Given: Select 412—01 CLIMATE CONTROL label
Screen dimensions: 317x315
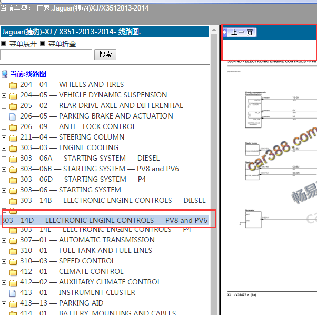Looking at the screenshot, I should tap(72, 271).
